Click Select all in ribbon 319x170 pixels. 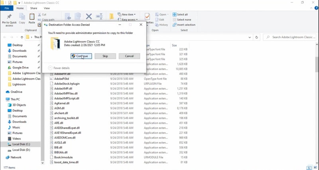(x=180, y=14)
